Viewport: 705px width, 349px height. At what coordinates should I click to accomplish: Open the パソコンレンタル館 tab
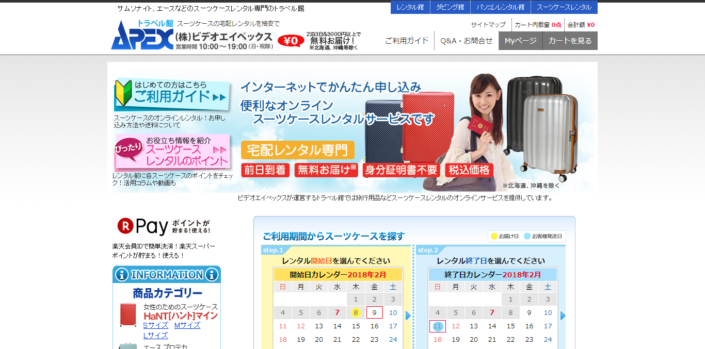500,7
